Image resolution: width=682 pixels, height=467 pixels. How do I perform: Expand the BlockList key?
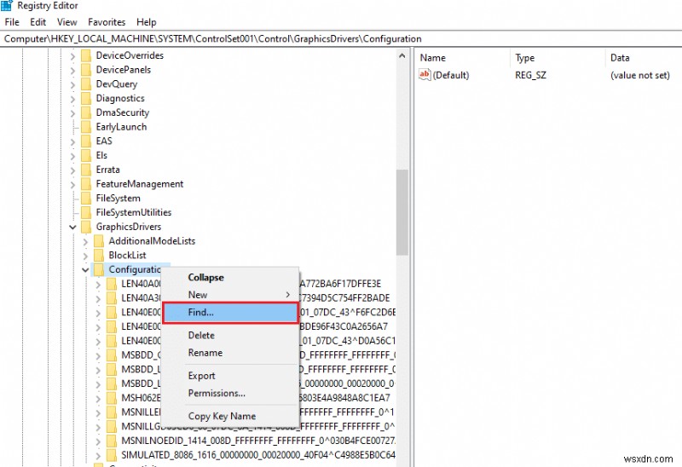click(x=85, y=256)
